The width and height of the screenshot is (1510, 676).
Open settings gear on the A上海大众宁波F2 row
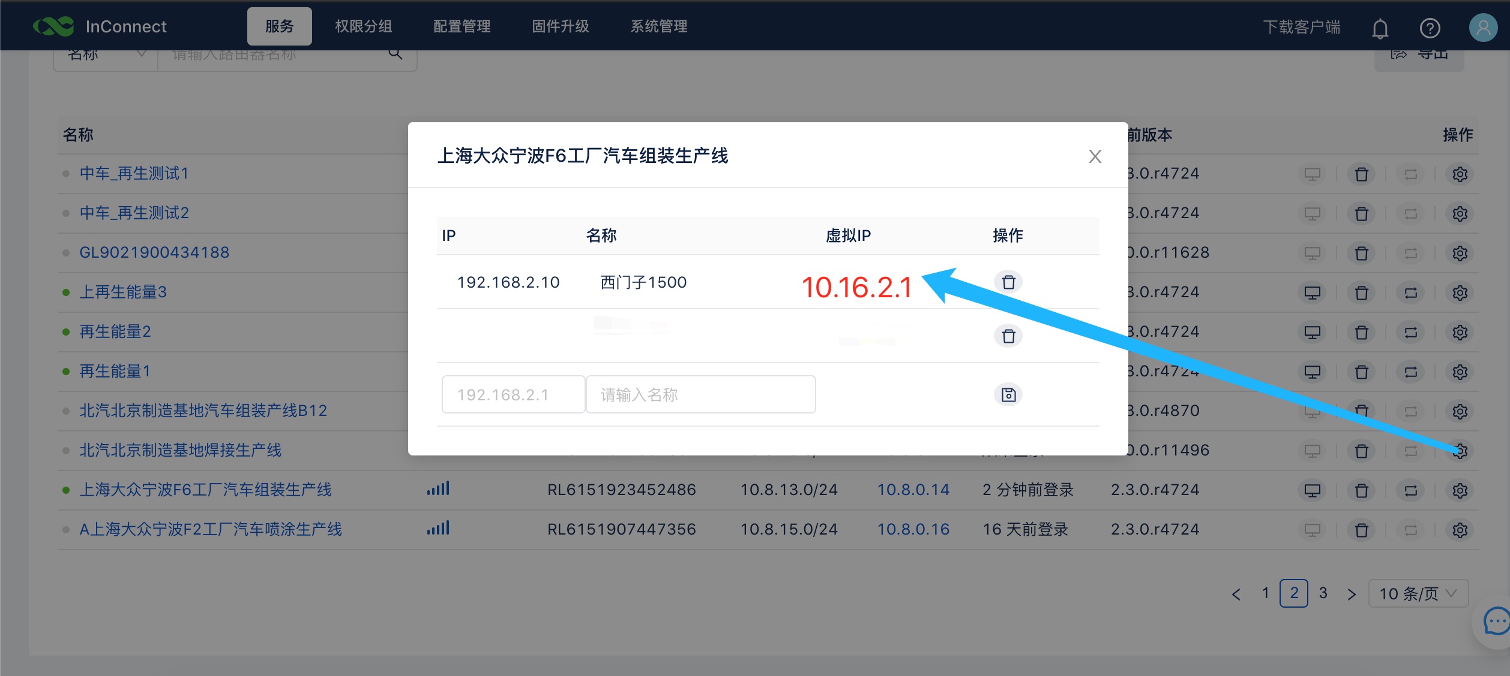(1460, 530)
